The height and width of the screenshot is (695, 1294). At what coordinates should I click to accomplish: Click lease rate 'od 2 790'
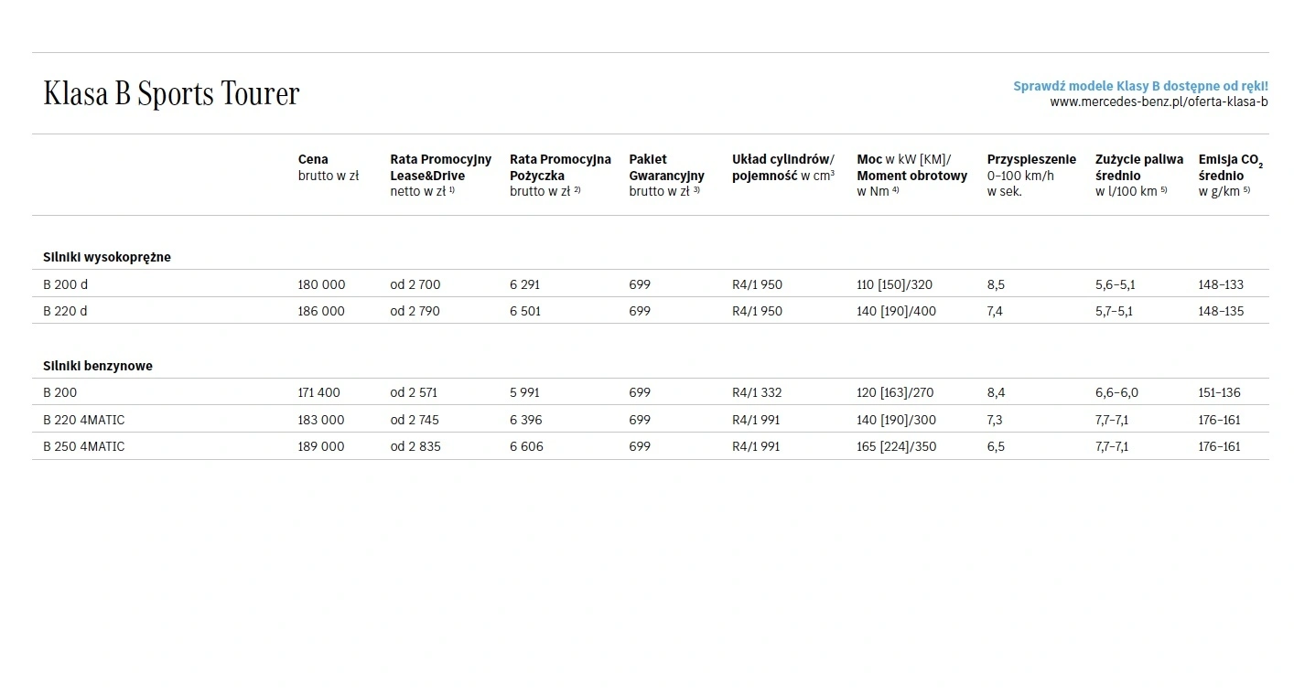click(x=415, y=311)
